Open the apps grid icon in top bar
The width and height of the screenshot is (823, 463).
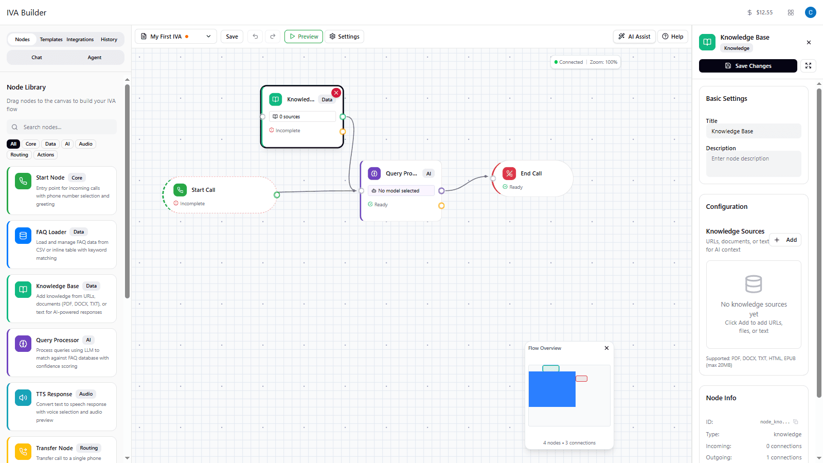pyautogui.click(x=791, y=12)
